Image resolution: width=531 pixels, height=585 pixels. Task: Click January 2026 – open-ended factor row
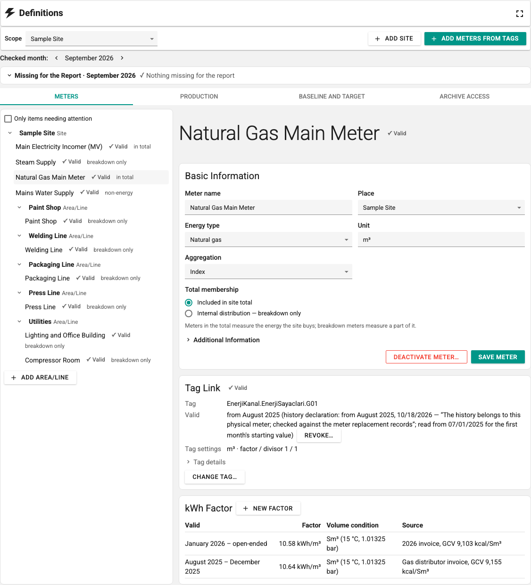pyautogui.click(x=355, y=544)
